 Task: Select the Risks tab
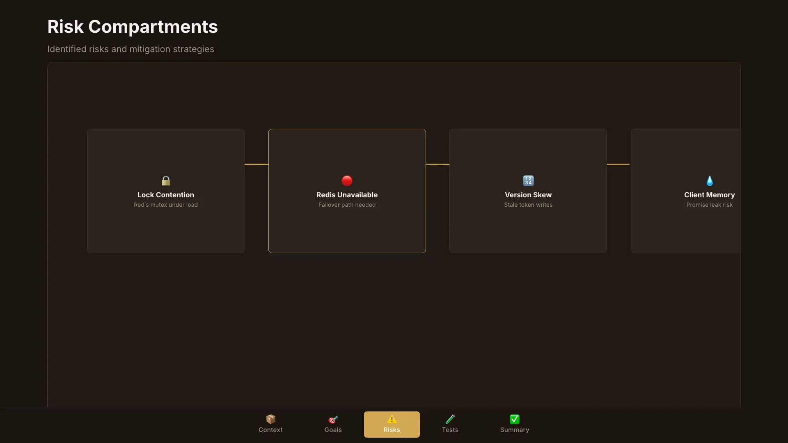point(392,425)
